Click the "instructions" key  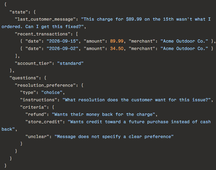click(x=39, y=100)
